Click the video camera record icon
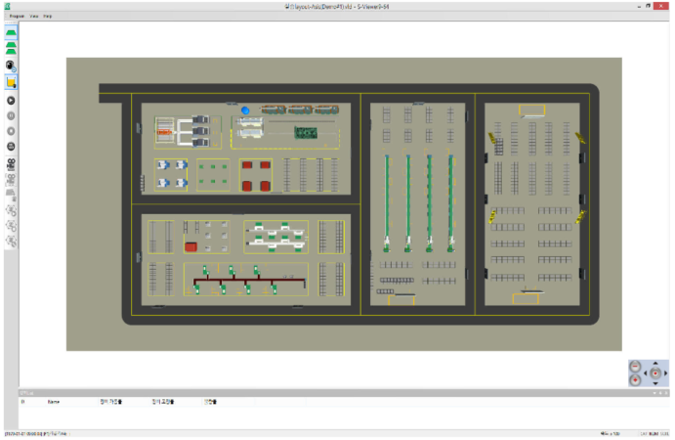Image resolution: width=675 pixels, height=440 pixels. 11,162
